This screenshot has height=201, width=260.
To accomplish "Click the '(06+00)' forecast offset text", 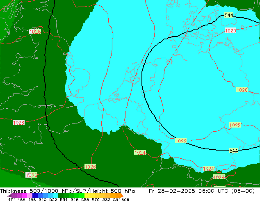I will (242, 191).
